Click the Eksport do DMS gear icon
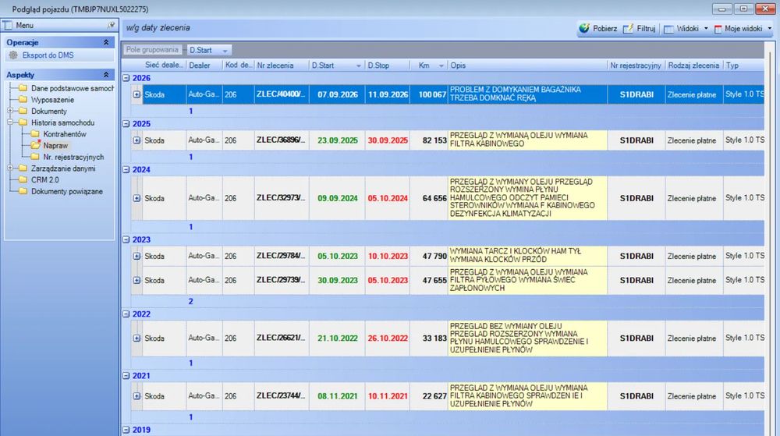The height and width of the screenshot is (436, 780). (13, 55)
